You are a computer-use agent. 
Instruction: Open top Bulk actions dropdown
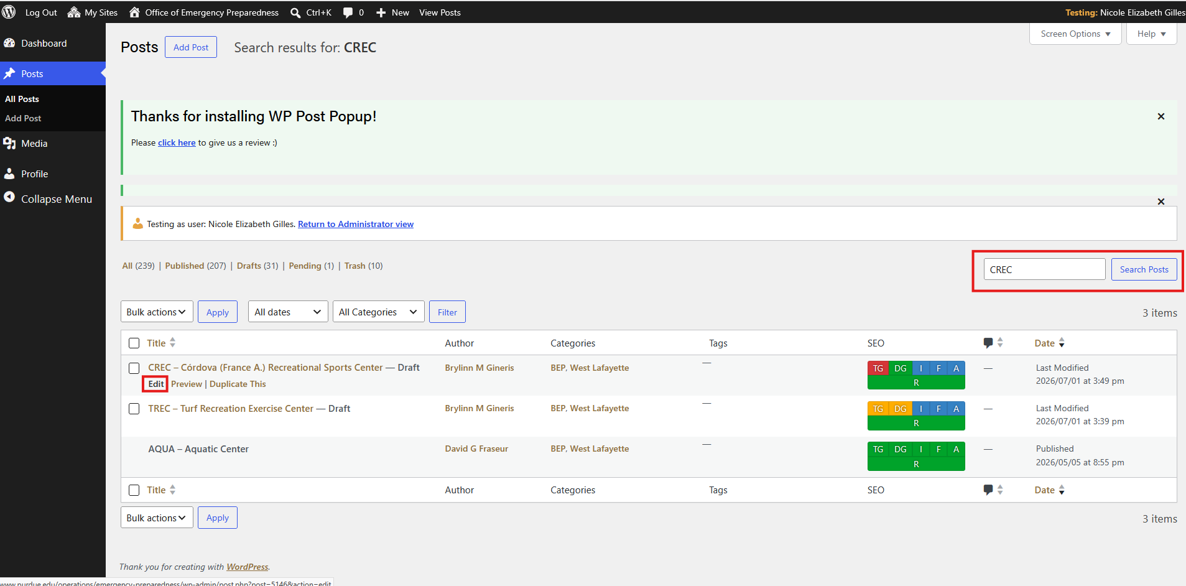[x=157, y=312]
